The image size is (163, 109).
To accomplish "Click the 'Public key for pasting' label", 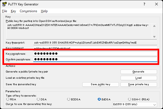I will click(41, 21).
